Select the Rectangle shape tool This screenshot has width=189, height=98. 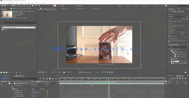pos(19,6)
